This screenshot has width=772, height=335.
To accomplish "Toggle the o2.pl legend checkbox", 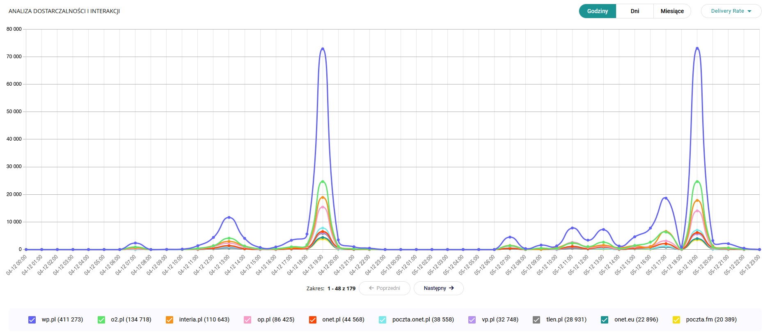I will click(x=101, y=320).
